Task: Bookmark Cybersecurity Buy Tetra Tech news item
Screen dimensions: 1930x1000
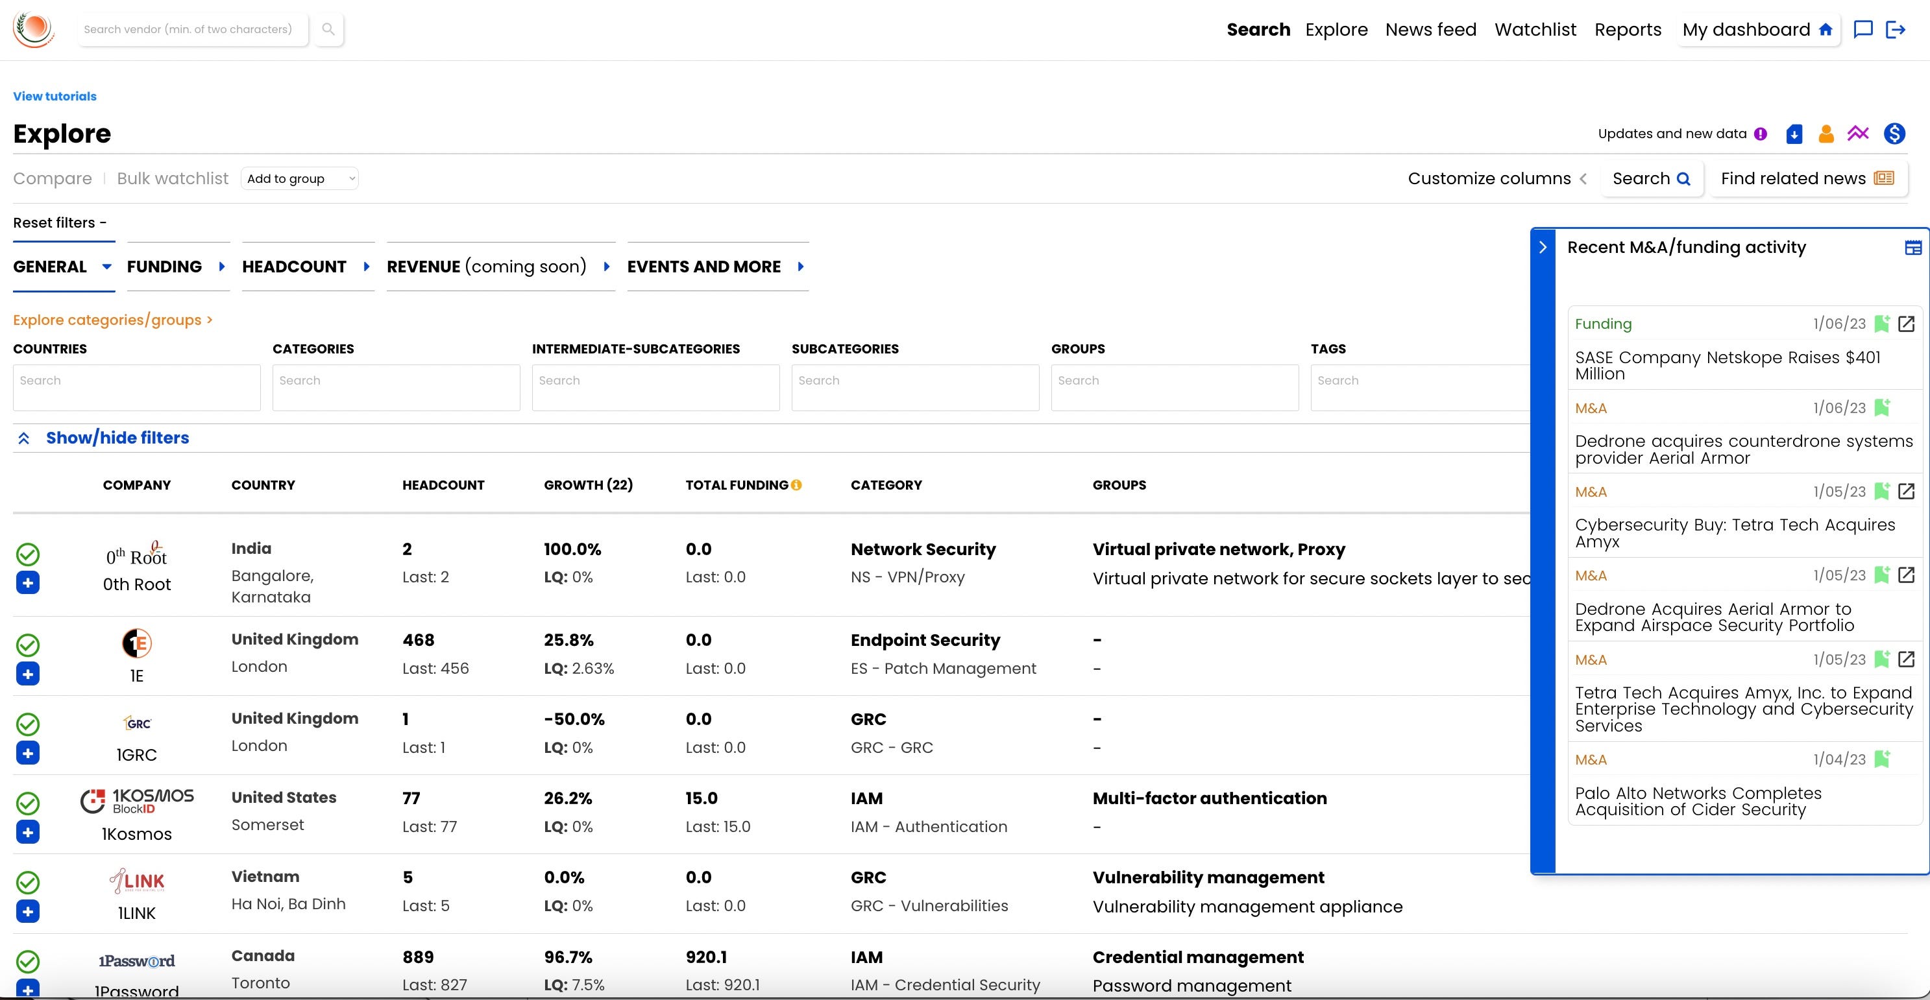Action: (x=1881, y=491)
